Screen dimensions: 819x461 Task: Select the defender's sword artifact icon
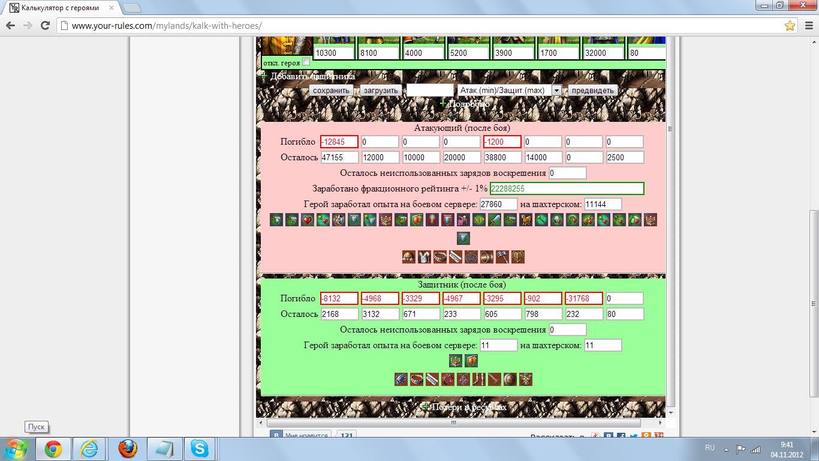(495, 379)
